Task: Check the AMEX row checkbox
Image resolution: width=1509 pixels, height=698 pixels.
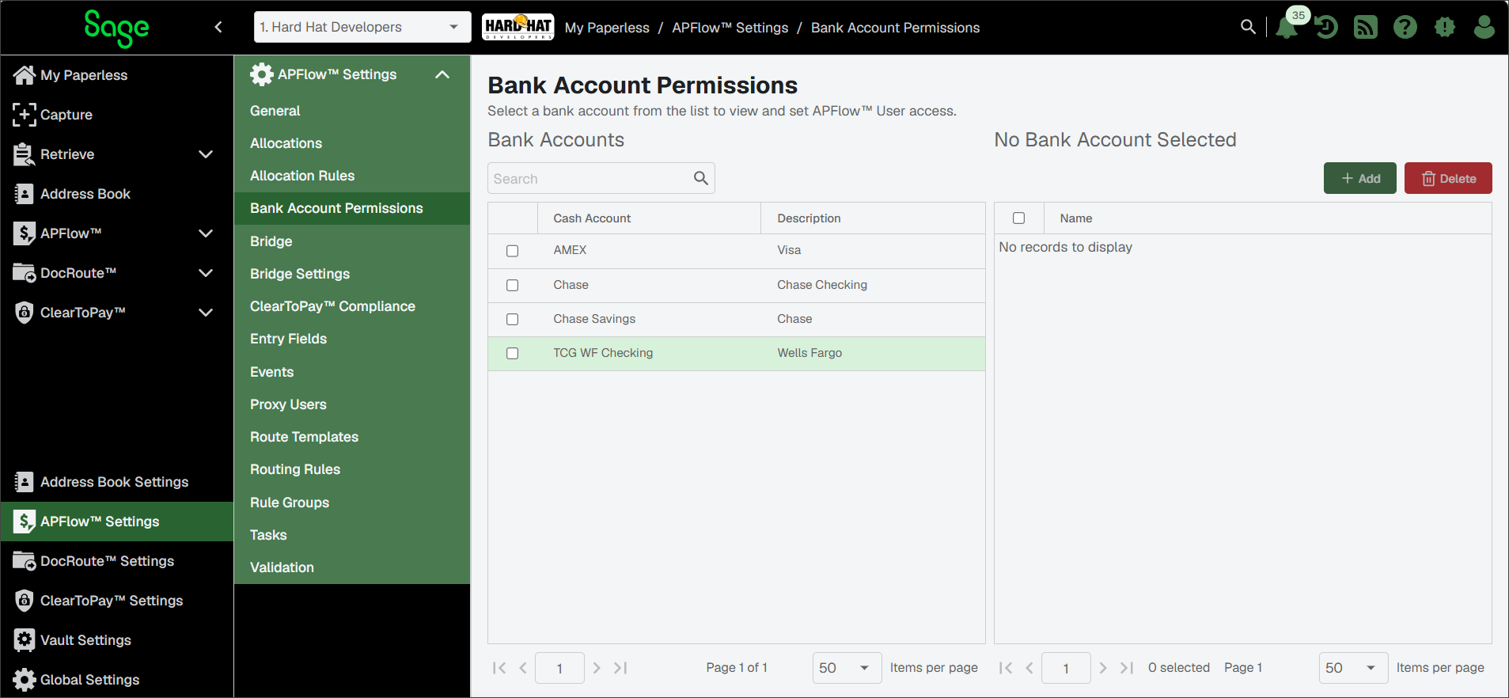Action: point(512,251)
